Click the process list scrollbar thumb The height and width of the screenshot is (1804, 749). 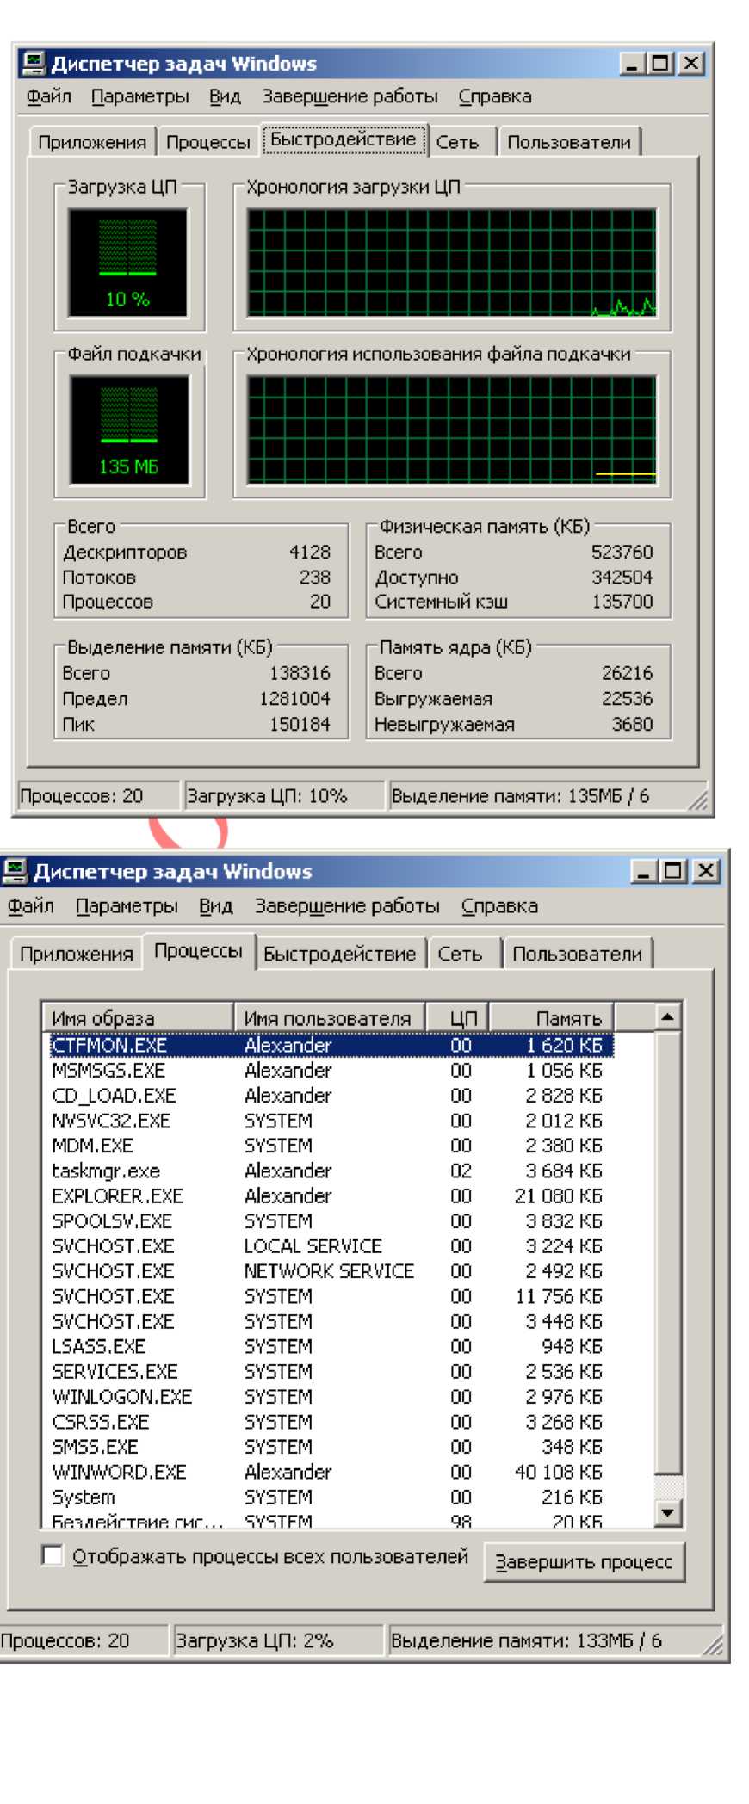(668, 1252)
